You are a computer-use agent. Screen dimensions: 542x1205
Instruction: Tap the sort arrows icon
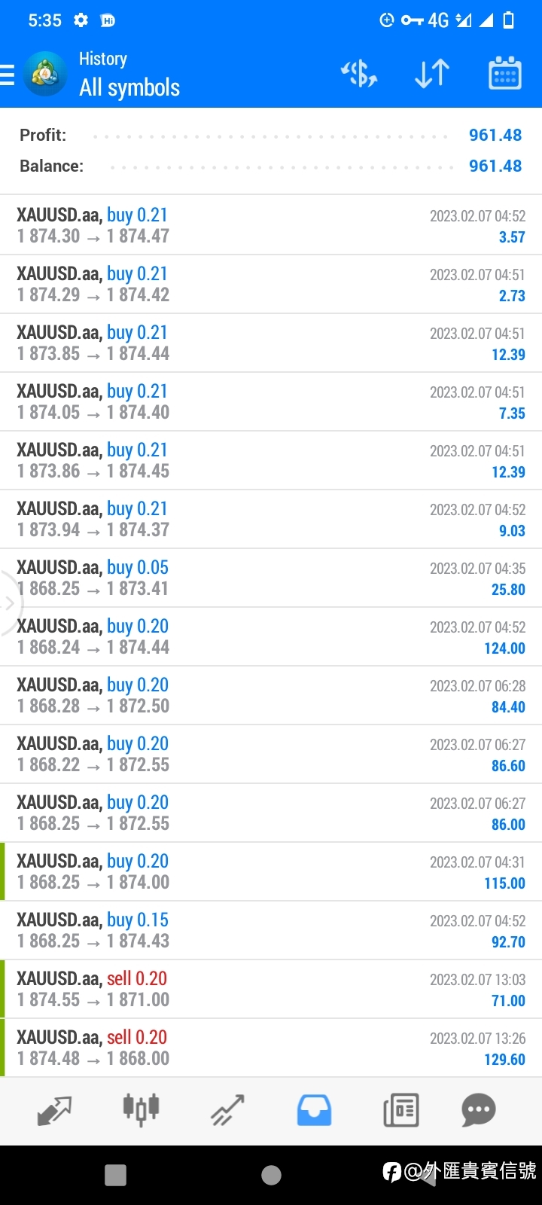point(432,74)
